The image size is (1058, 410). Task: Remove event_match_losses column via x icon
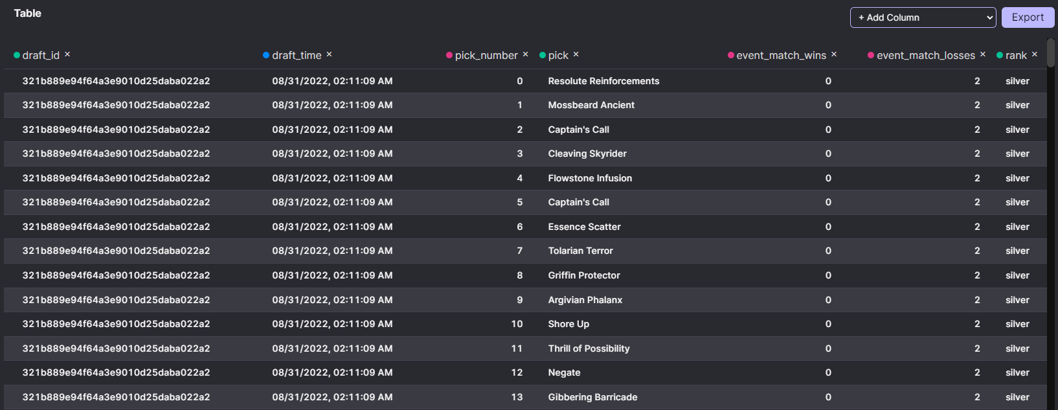tap(982, 54)
